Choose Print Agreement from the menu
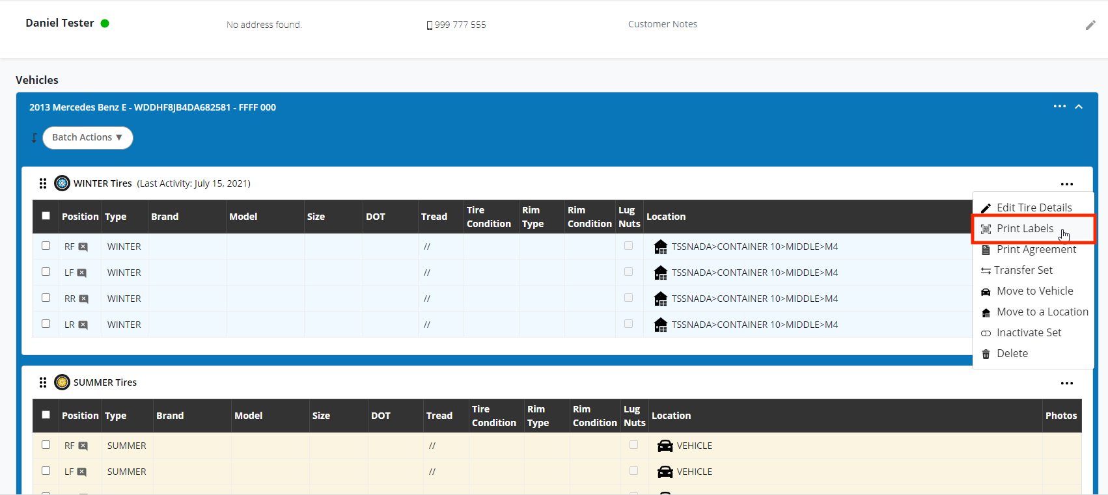Image resolution: width=1108 pixels, height=495 pixels. [x=1033, y=249]
